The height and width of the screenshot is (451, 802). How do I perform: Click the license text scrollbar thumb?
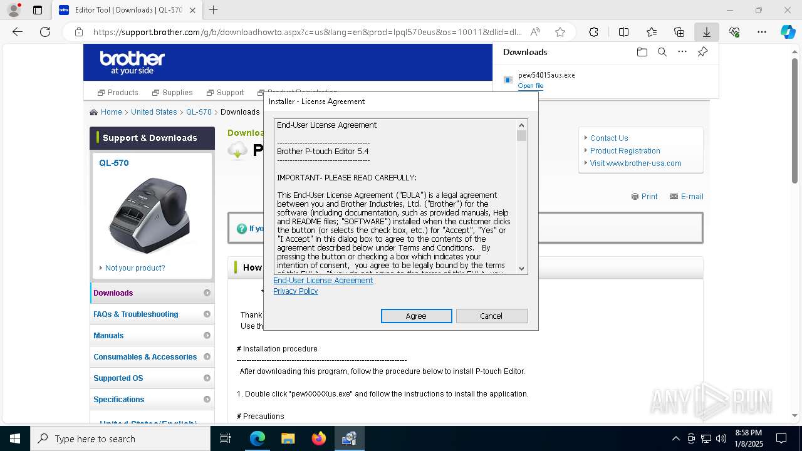pyautogui.click(x=521, y=136)
